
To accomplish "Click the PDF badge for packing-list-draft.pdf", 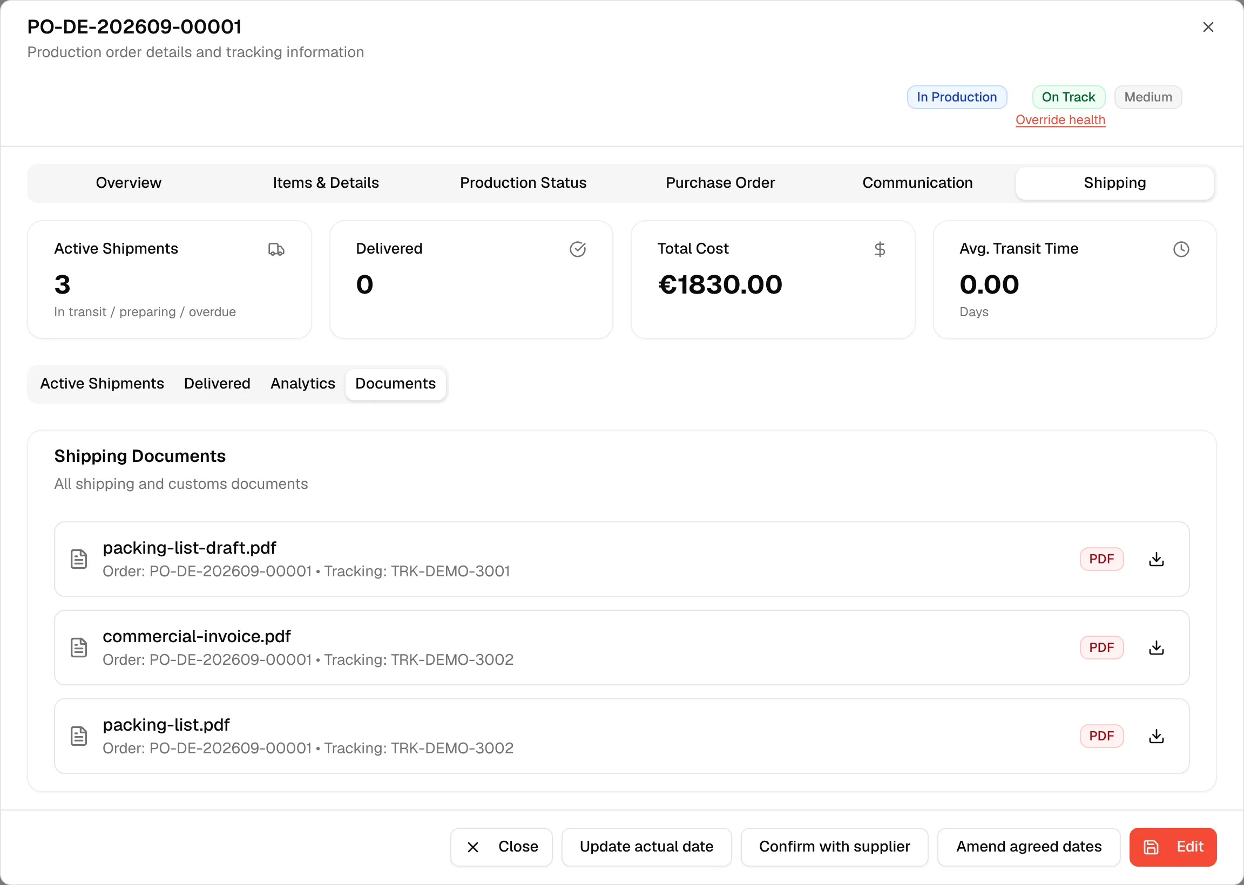I will (1101, 559).
